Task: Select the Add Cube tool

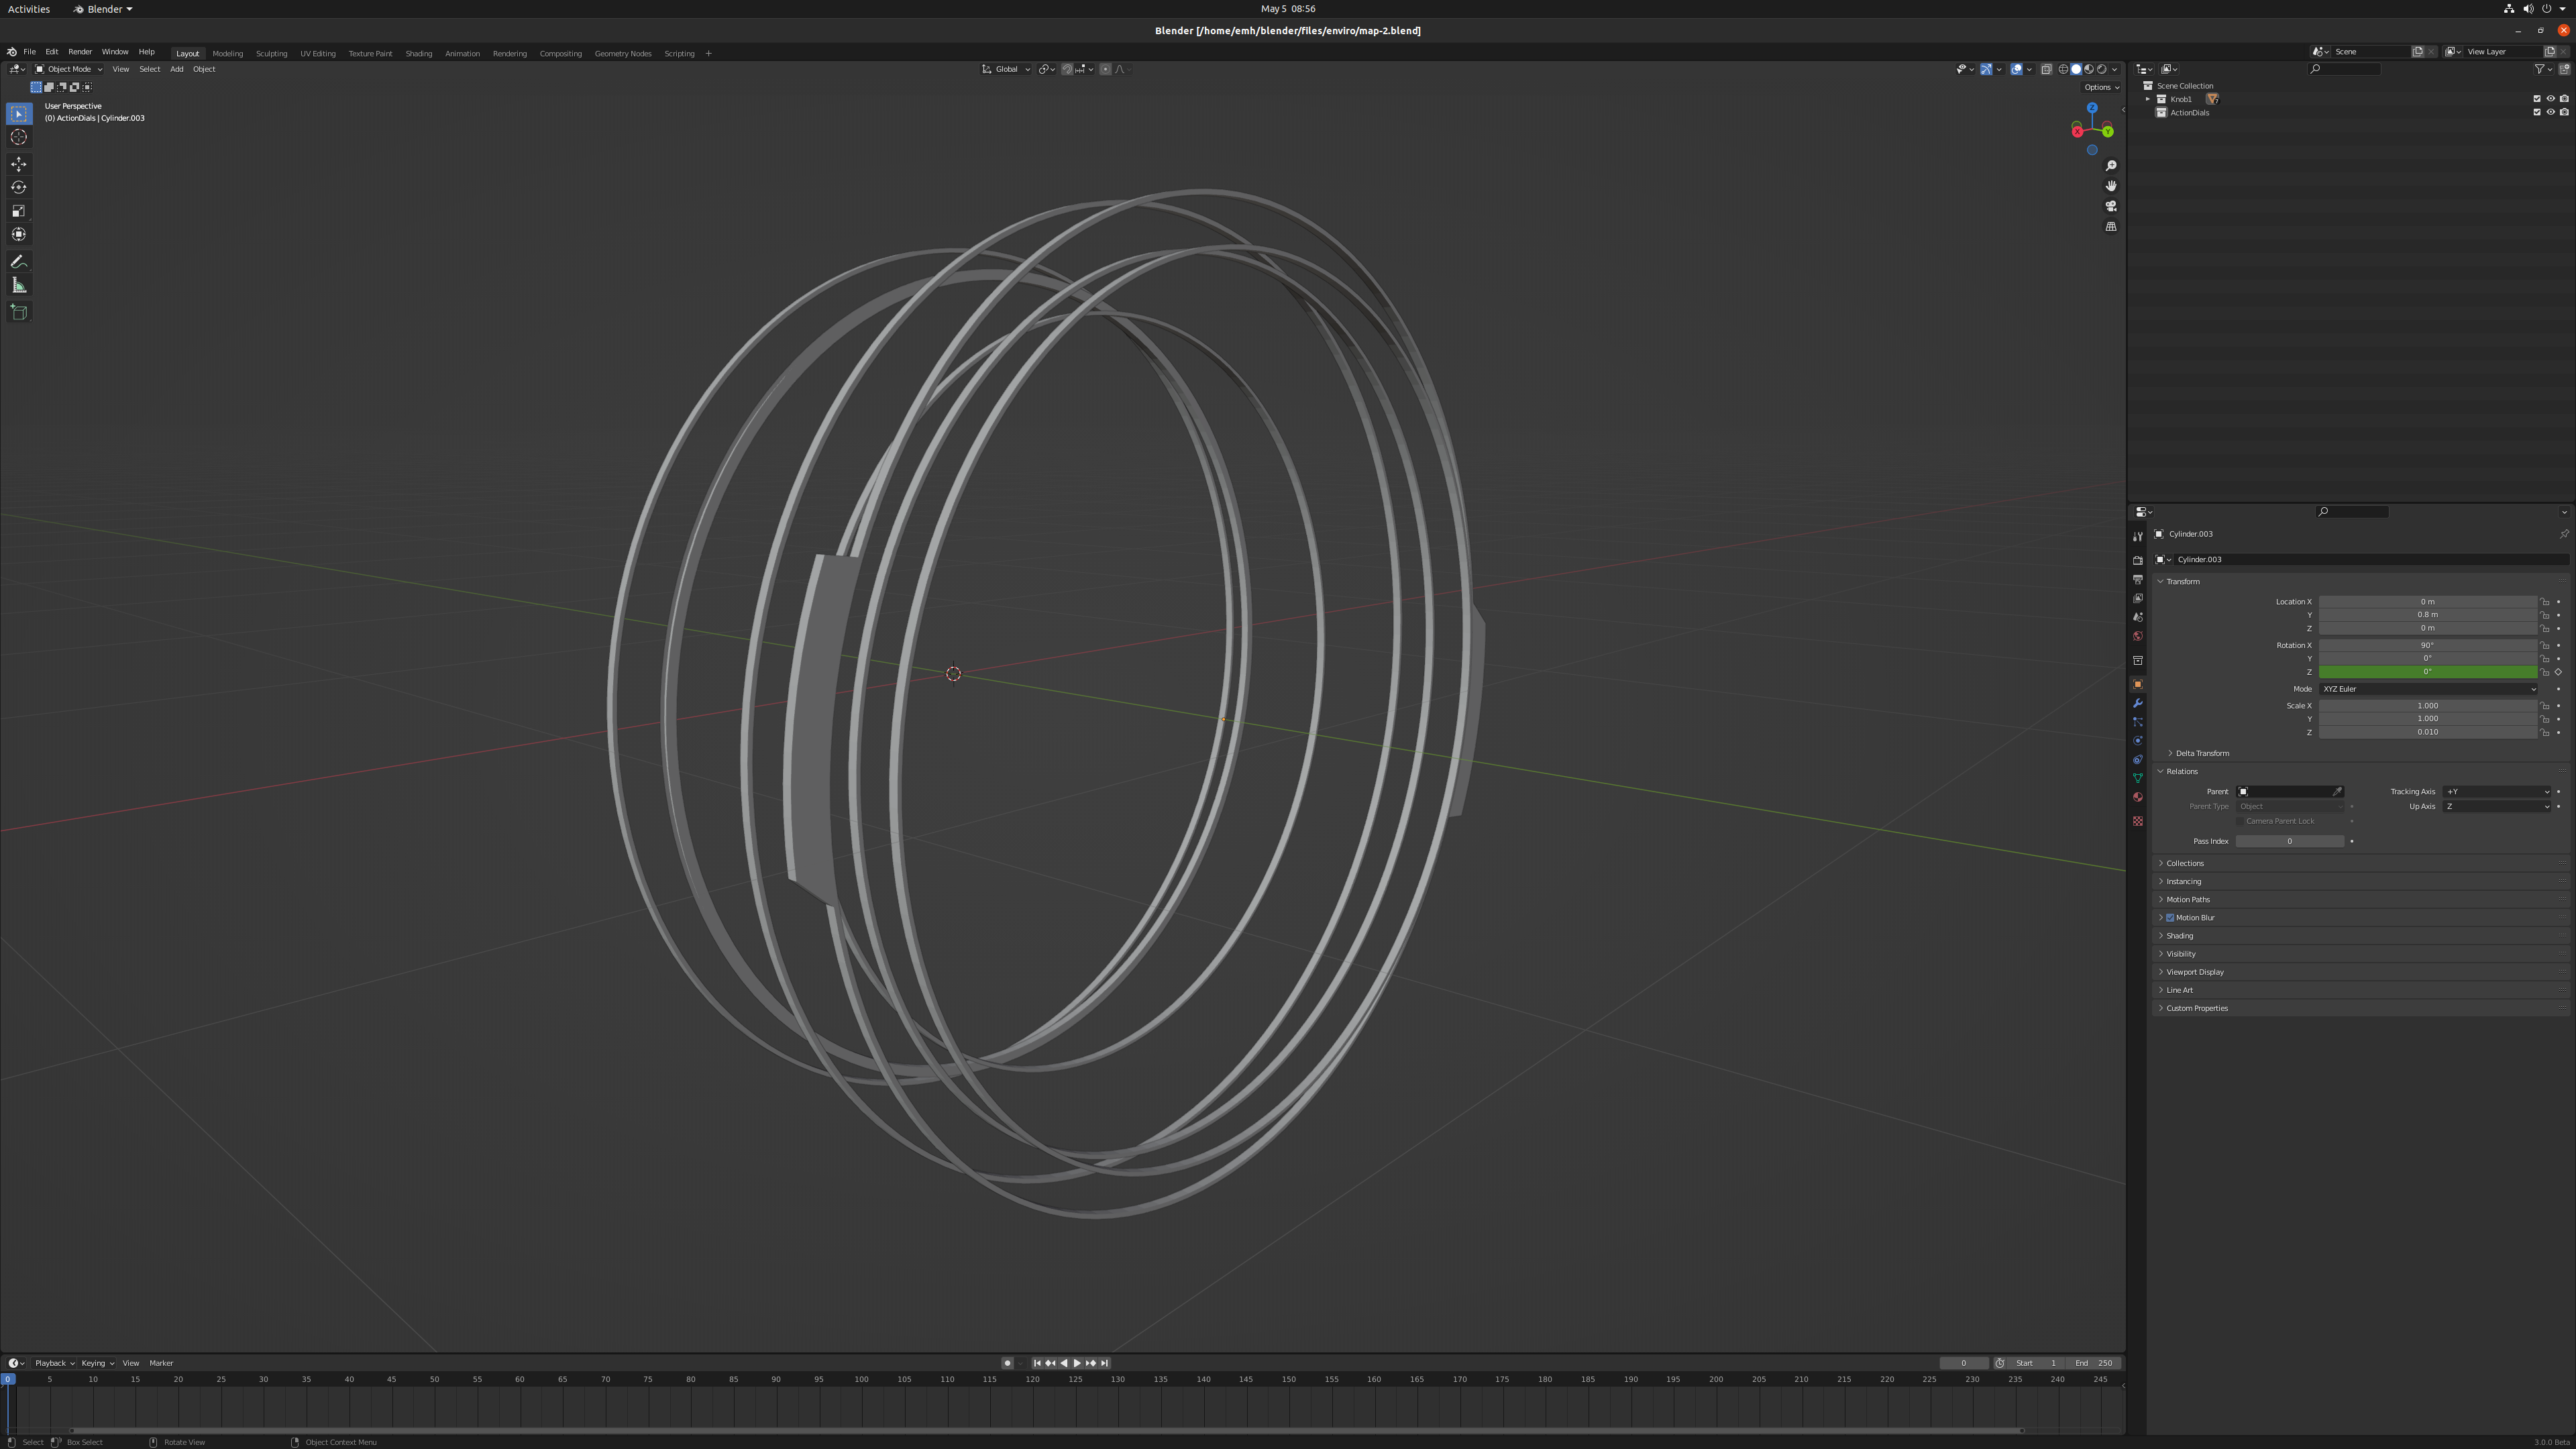Action: [x=19, y=312]
